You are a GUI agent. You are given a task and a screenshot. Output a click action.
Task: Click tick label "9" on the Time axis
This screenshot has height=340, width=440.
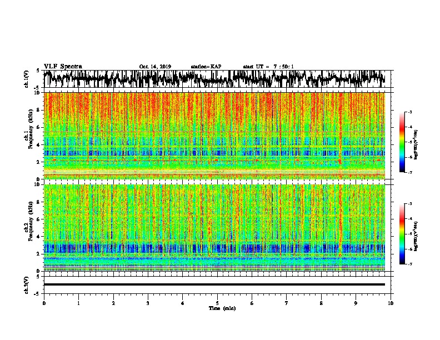(x=356, y=303)
